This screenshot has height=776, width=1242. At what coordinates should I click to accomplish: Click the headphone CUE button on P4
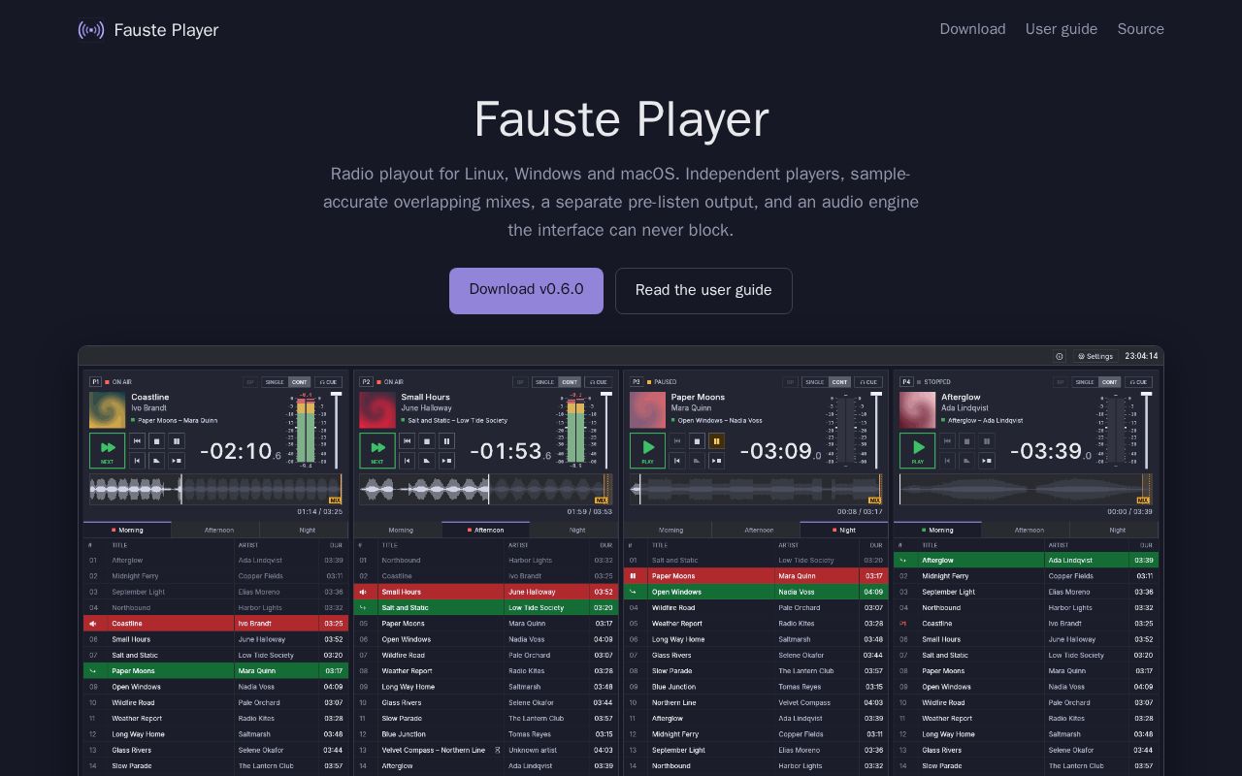coord(1138,382)
